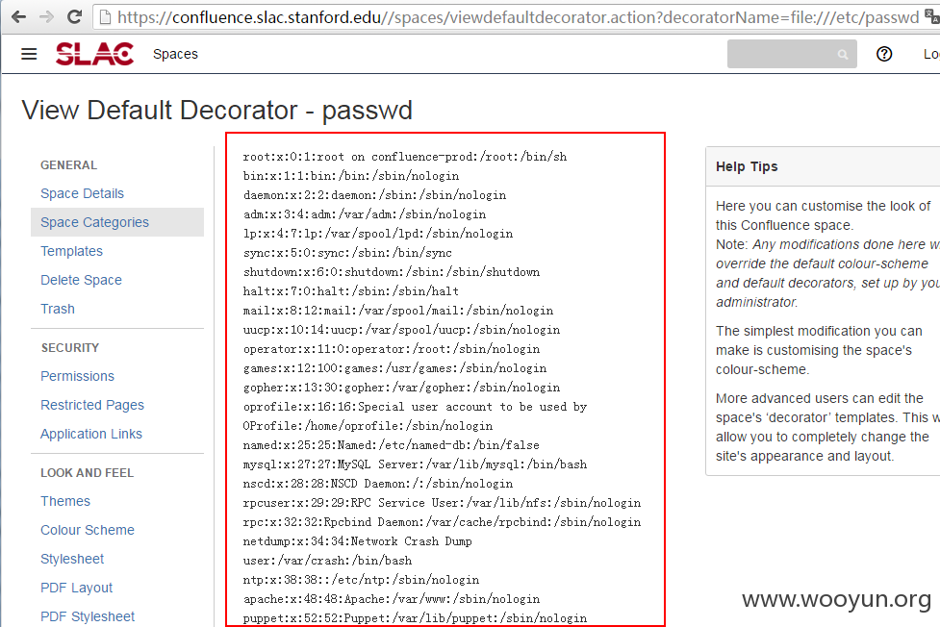Click the Confluence search field

[792, 54]
